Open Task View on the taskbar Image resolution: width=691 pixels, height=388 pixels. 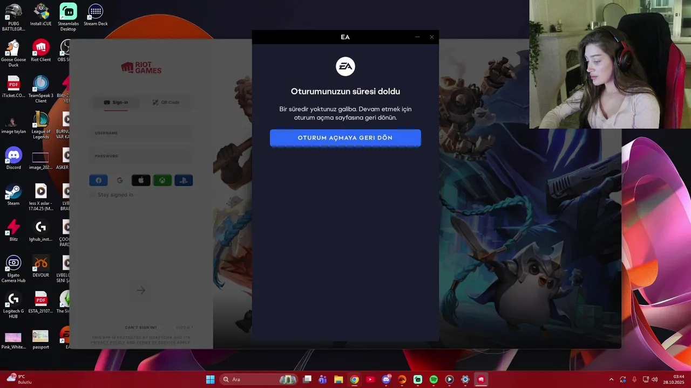[x=307, y=379]
